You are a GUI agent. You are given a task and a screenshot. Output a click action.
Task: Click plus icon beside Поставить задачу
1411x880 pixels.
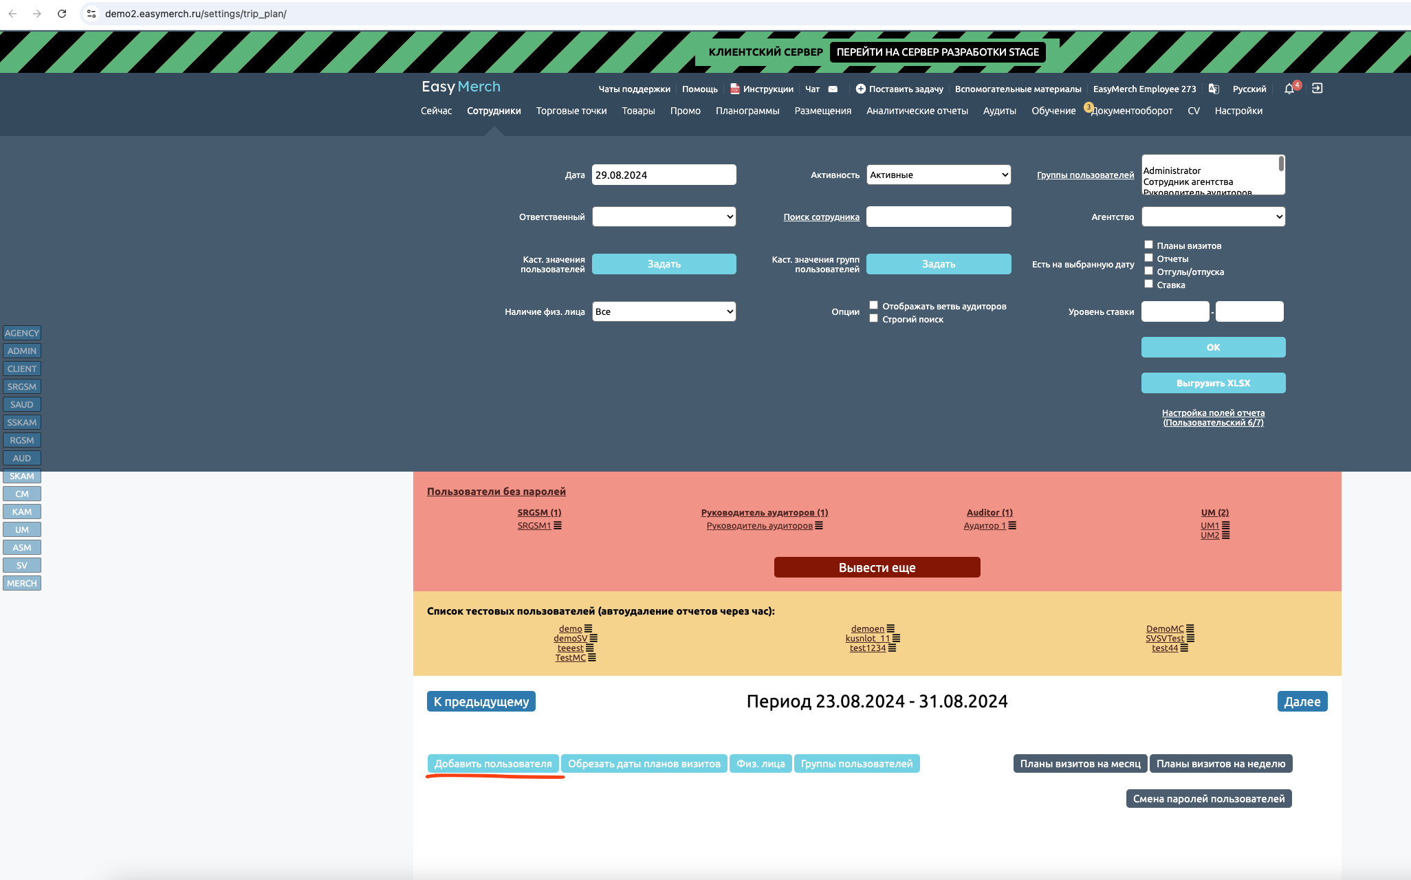pyautogui.click(x=860, y=89)
